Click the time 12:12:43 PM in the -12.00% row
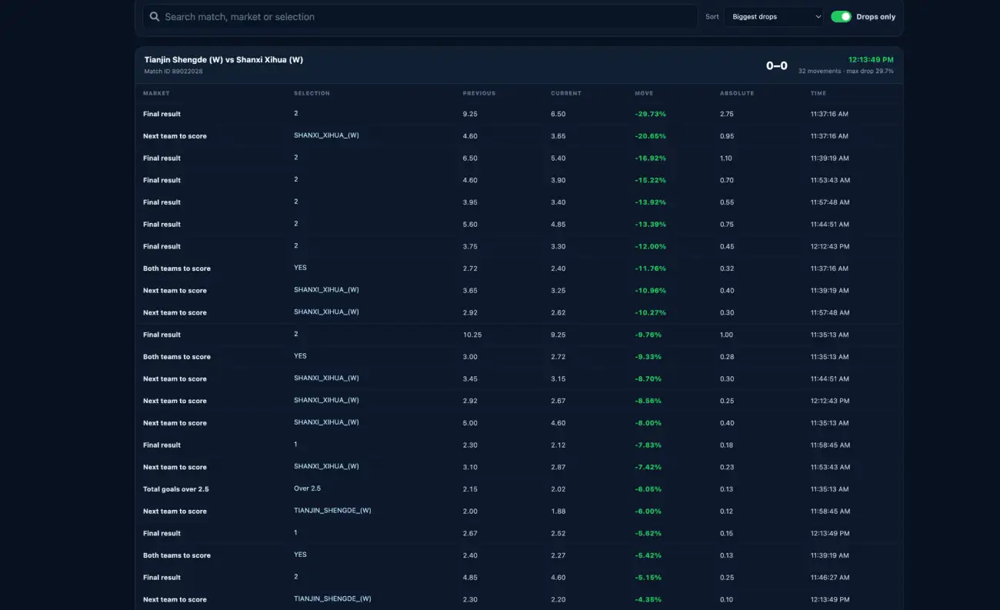The image size is (1000, 610). coord(830,246)
